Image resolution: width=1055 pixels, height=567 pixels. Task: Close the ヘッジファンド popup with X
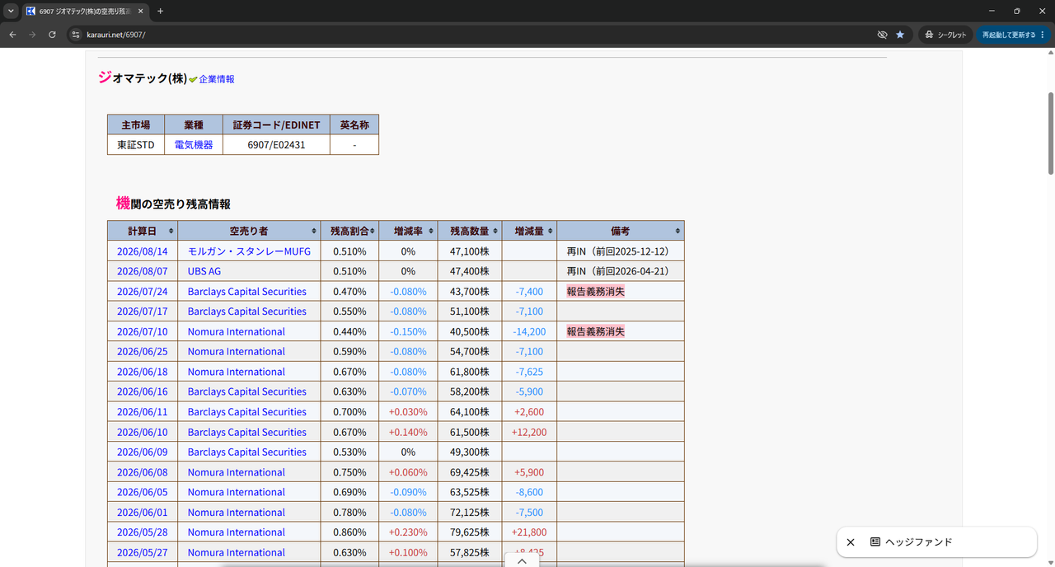coord(851,542)
